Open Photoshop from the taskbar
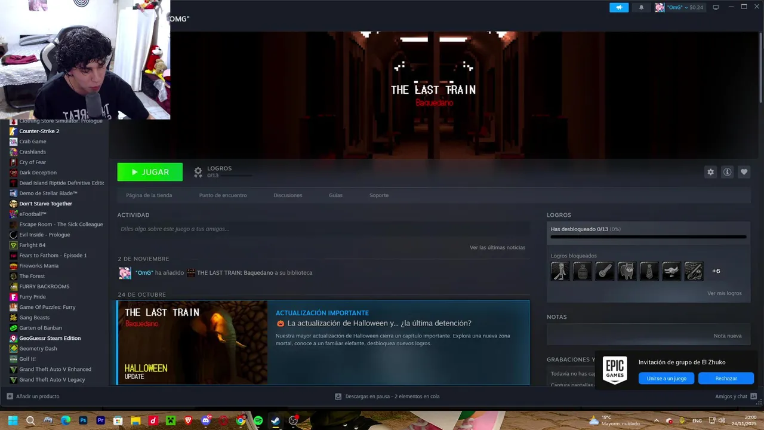Screen dimensions: 764x430 [83, 420]
